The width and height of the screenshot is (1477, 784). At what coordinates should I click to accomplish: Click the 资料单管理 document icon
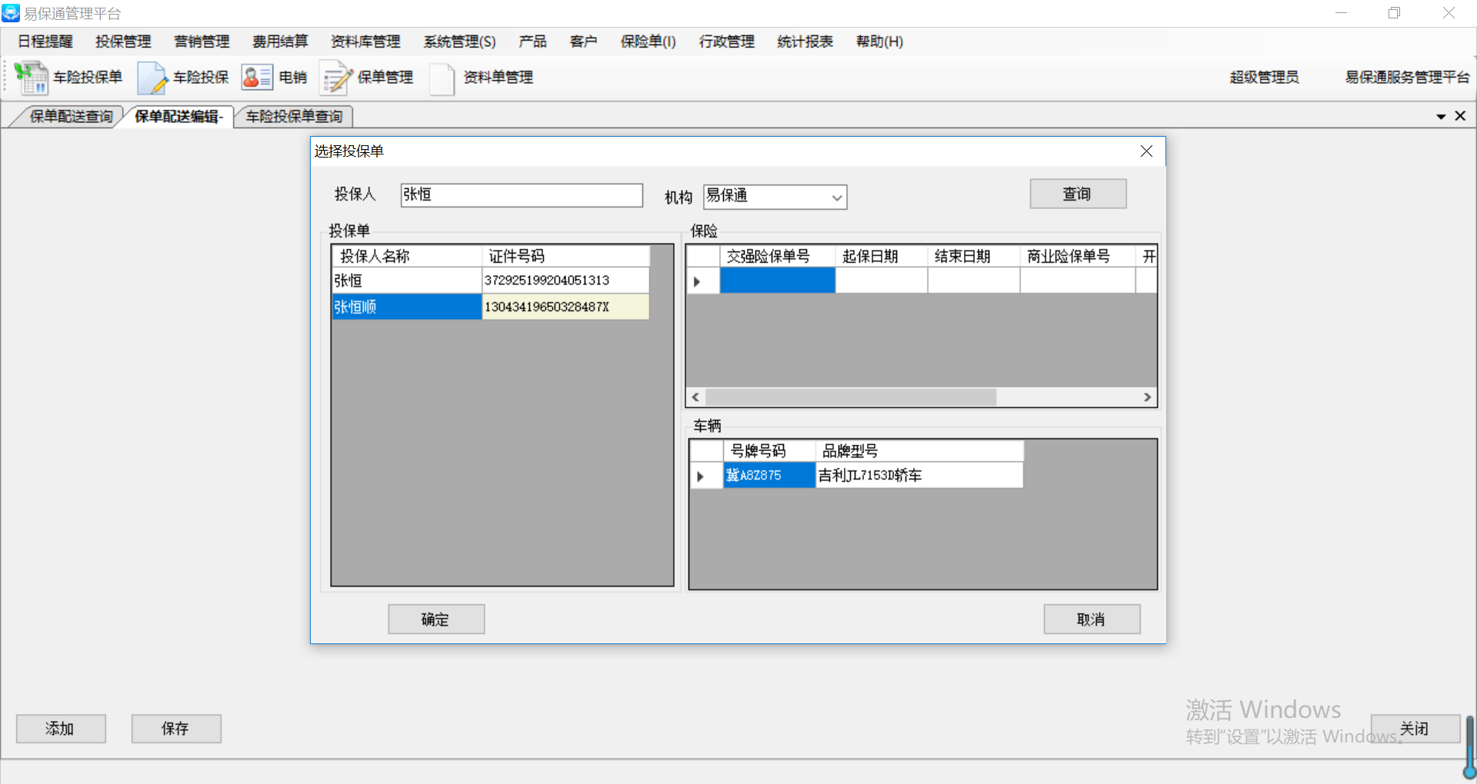pyautogui.click(x=442, y=78)
